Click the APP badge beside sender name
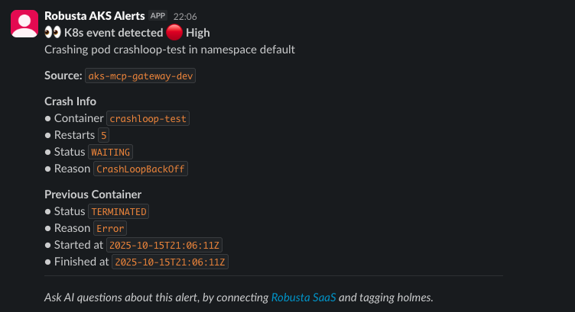This screenshot has width=575, height=312. click(x=158, y=15)
